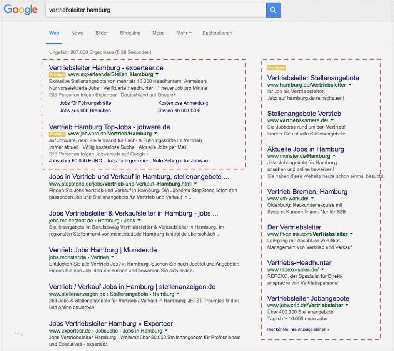Screen dimensions: 394x351
Task: Open sitelink Stellen ab 60.000 €
Action: click(179, 110)
